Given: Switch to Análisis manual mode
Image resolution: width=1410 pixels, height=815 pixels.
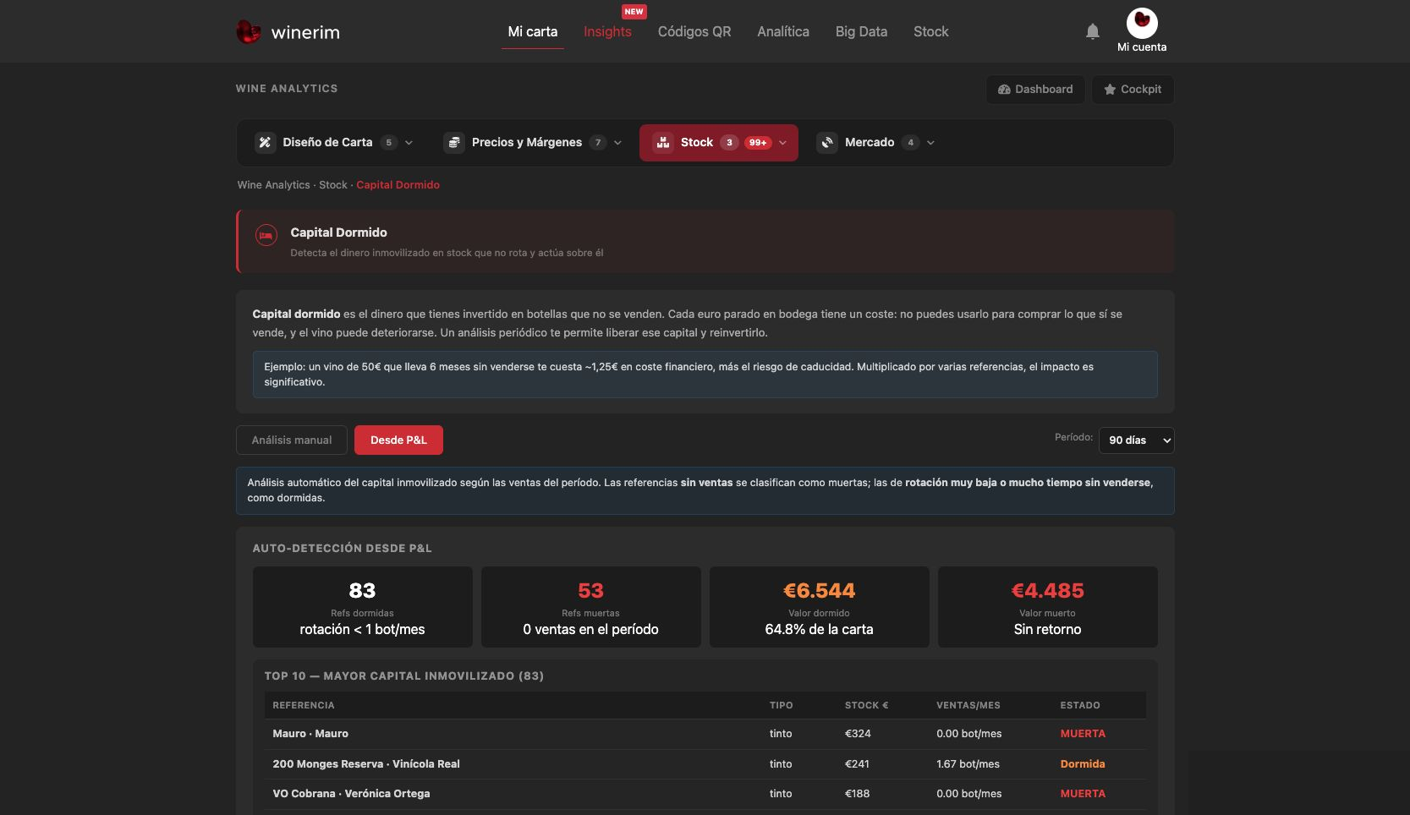Looking at the screenshot, I should click(292, 440).
